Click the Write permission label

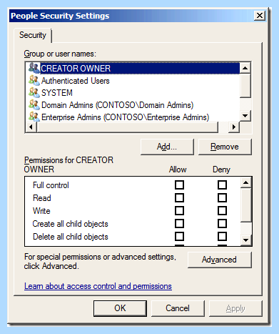[41, 211]
